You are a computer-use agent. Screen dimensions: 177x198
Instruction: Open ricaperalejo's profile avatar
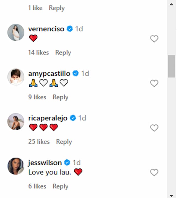click(x=16, y=121)
